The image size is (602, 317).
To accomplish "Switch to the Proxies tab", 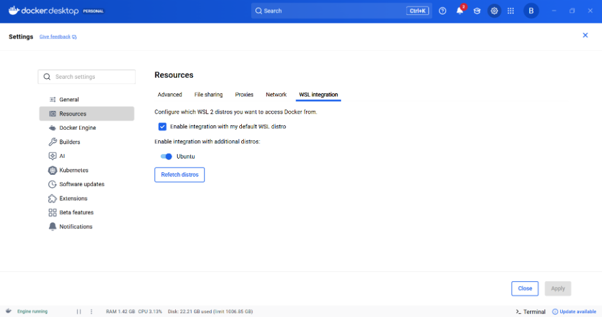I will coord(244,95).
